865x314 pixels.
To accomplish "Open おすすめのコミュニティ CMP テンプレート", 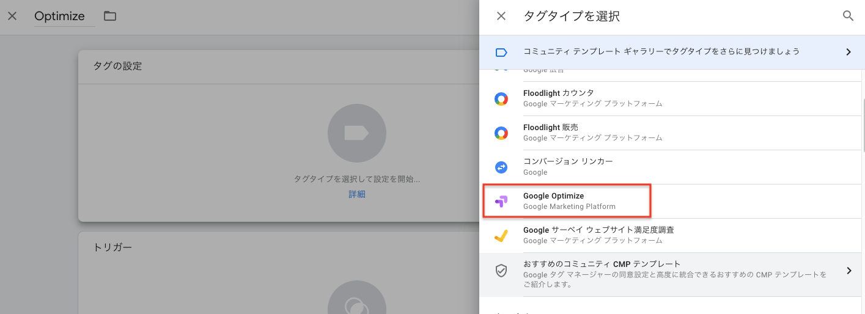I will [672, 274].
